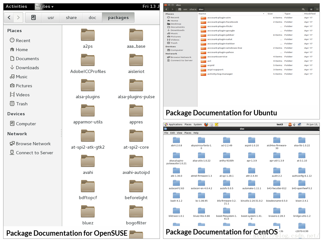Click network icon in CentOS panel
This screenshot has height=242, width=323.
[x=299, y=124]
